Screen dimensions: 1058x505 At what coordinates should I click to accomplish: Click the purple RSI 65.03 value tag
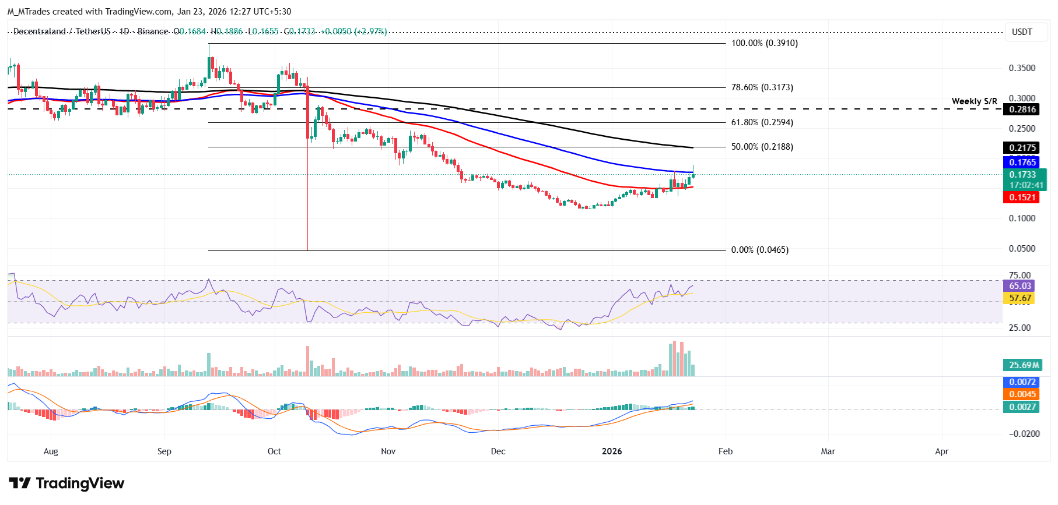(x=1020, y=286)
